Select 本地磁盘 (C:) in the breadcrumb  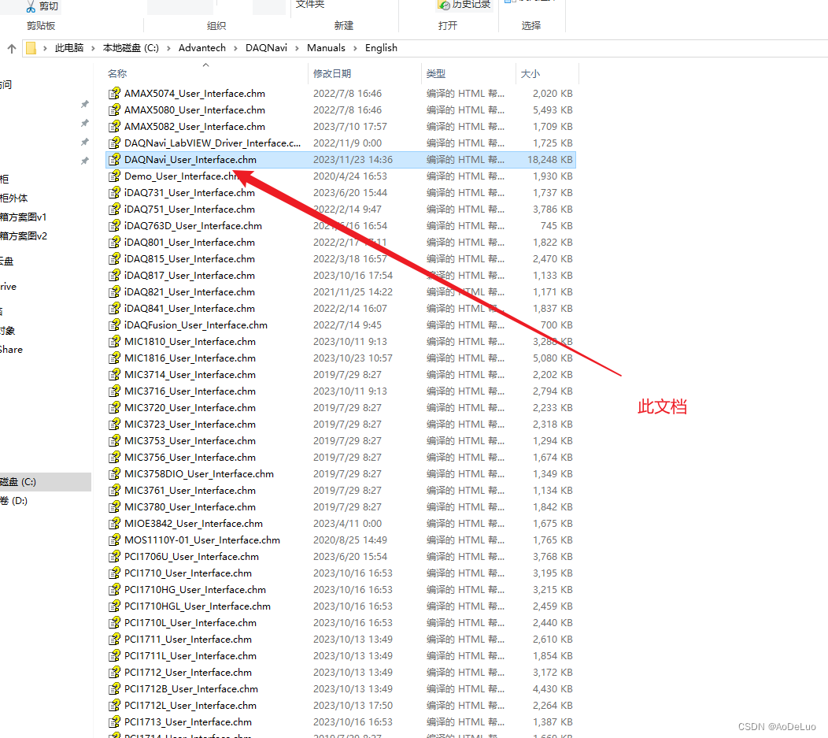131,48
